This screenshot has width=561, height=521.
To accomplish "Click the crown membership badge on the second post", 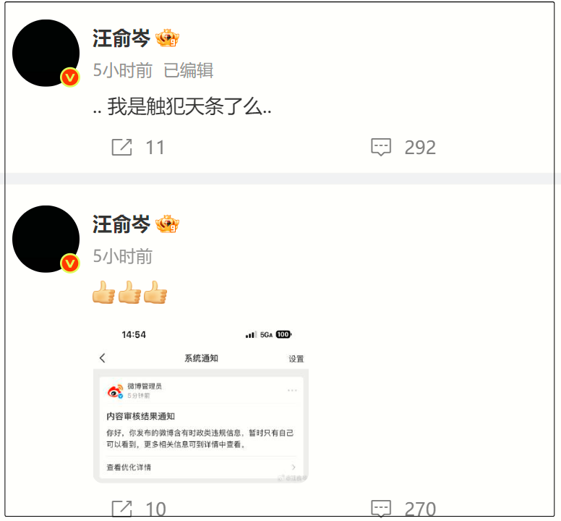I will click(x=167, y=224).
